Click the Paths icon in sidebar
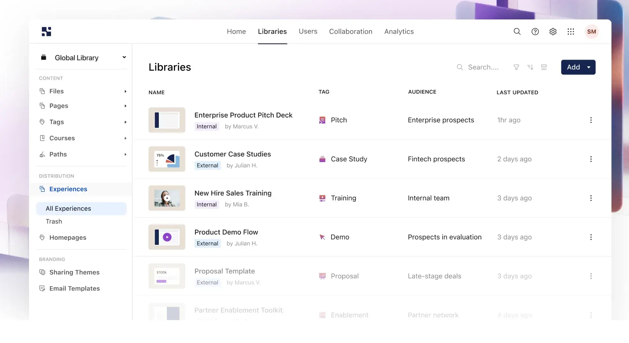This screenshot has width=629, height=343. tap(42, 155)
